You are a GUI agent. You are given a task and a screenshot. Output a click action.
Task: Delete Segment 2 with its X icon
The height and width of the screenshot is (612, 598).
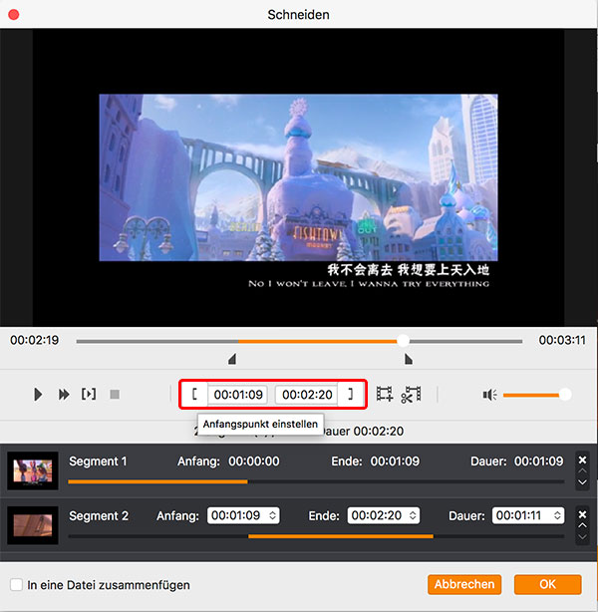(x=582, y=514)
